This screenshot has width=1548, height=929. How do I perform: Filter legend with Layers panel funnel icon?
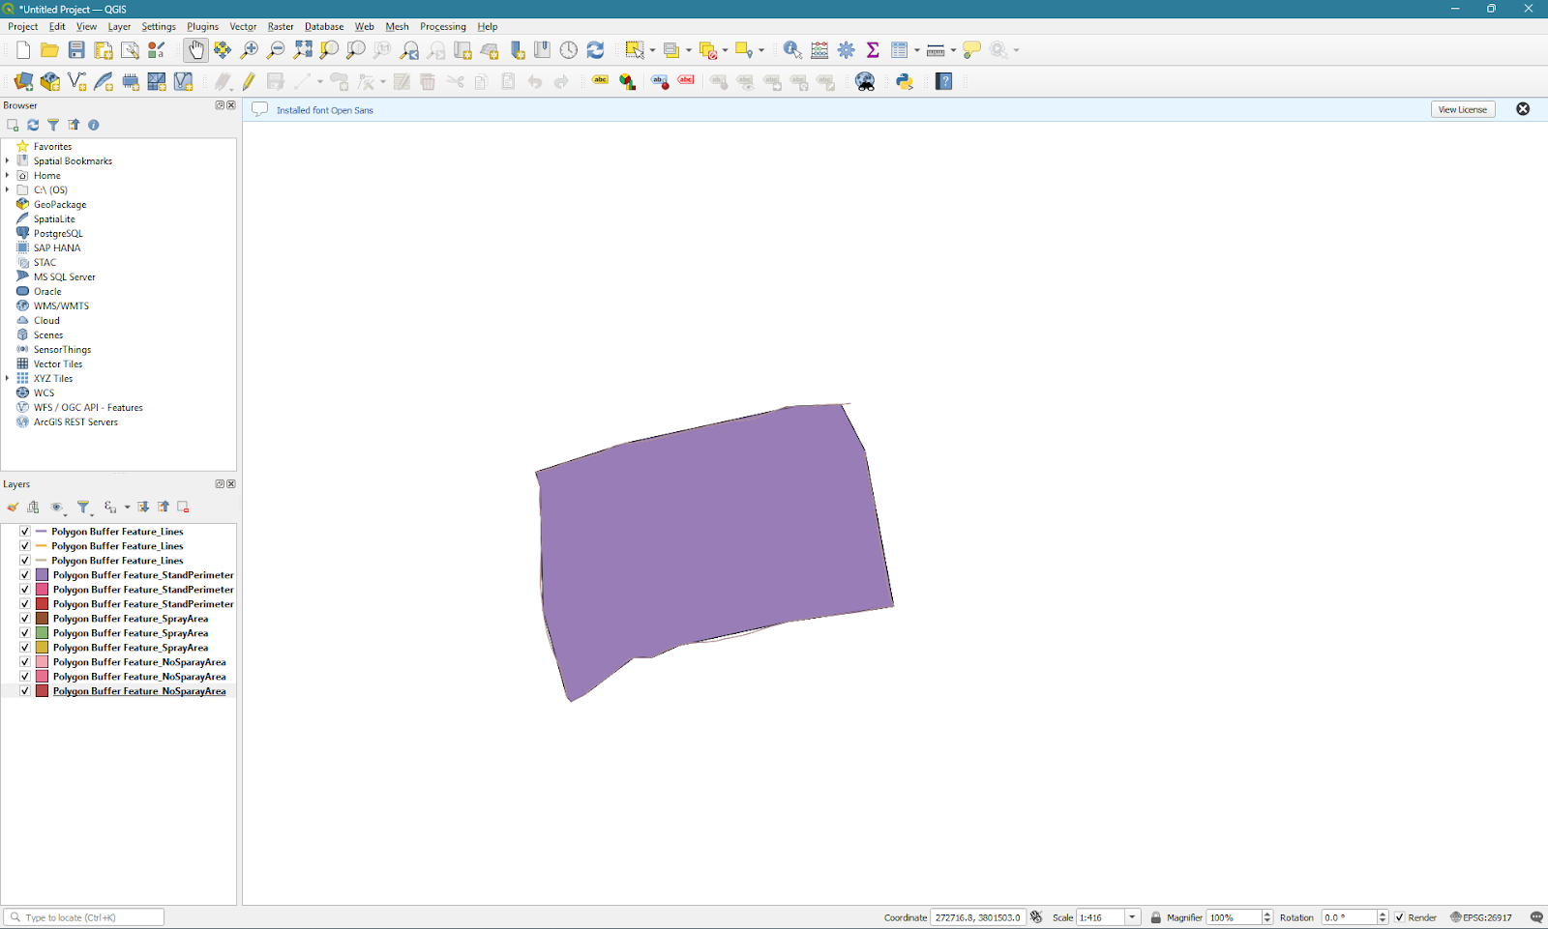[83, 508]
